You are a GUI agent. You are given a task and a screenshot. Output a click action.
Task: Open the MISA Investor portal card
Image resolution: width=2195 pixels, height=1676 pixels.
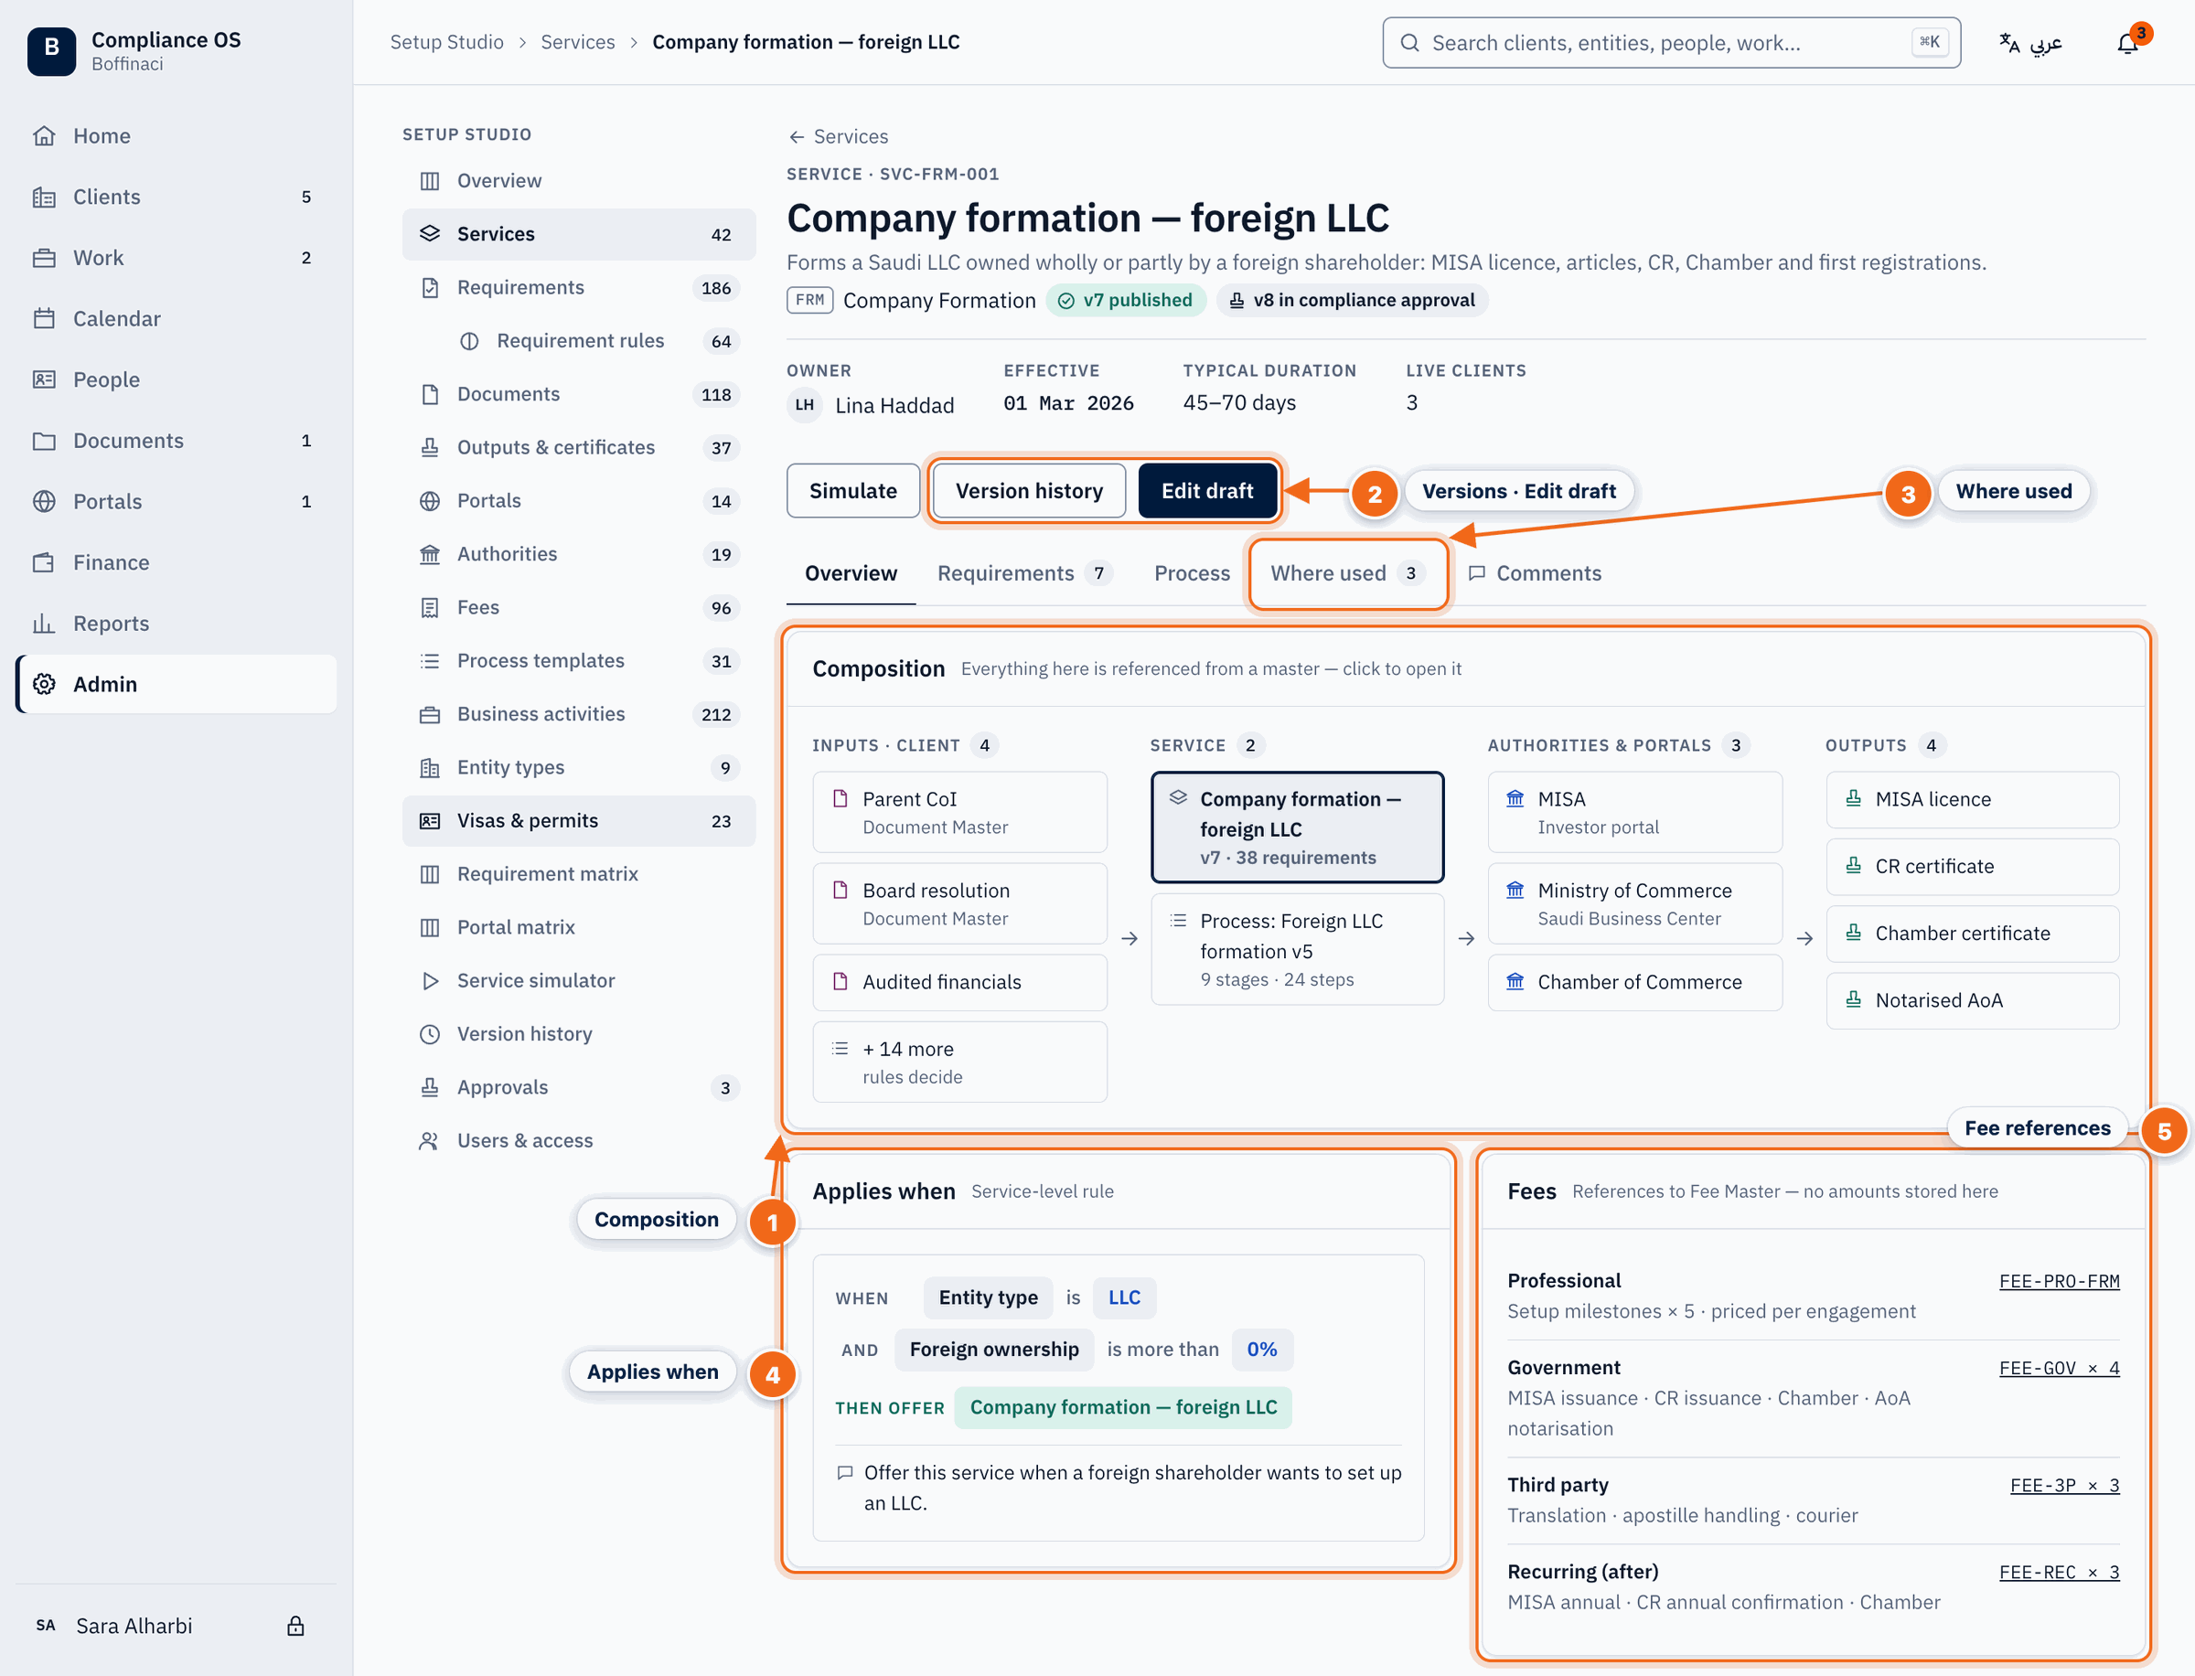[x=1633, y=812]
